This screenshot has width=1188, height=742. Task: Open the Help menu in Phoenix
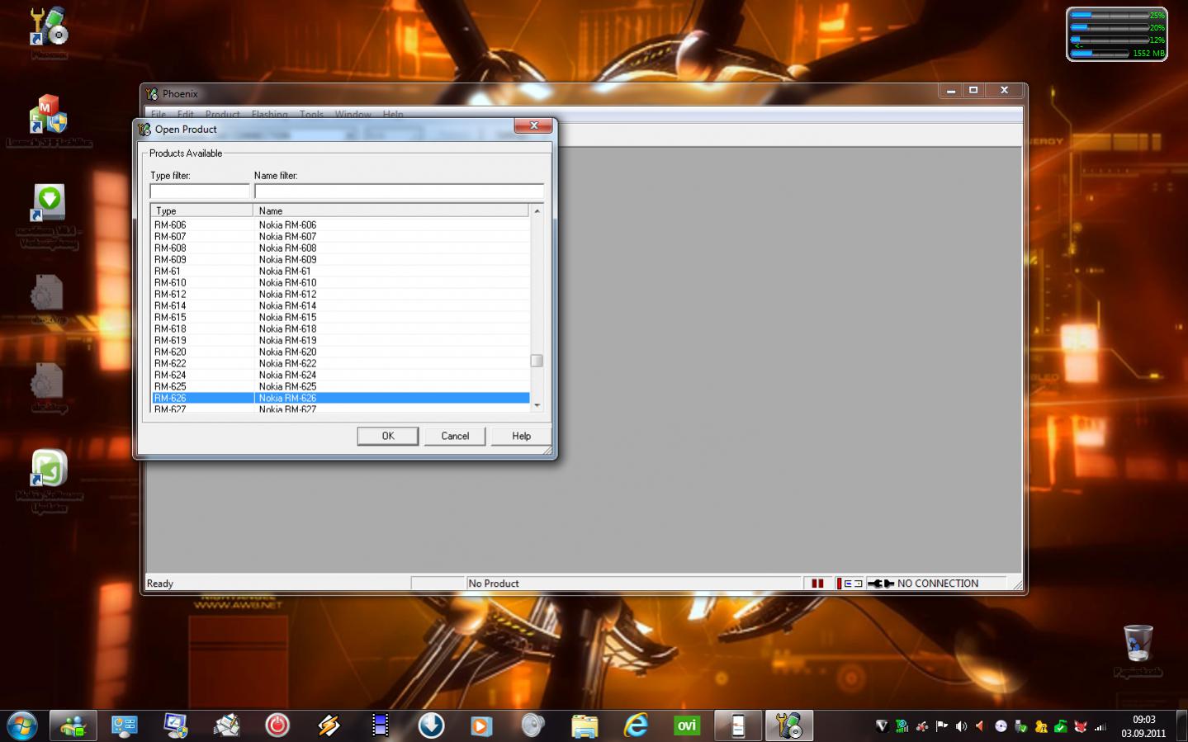click(393, 114)
